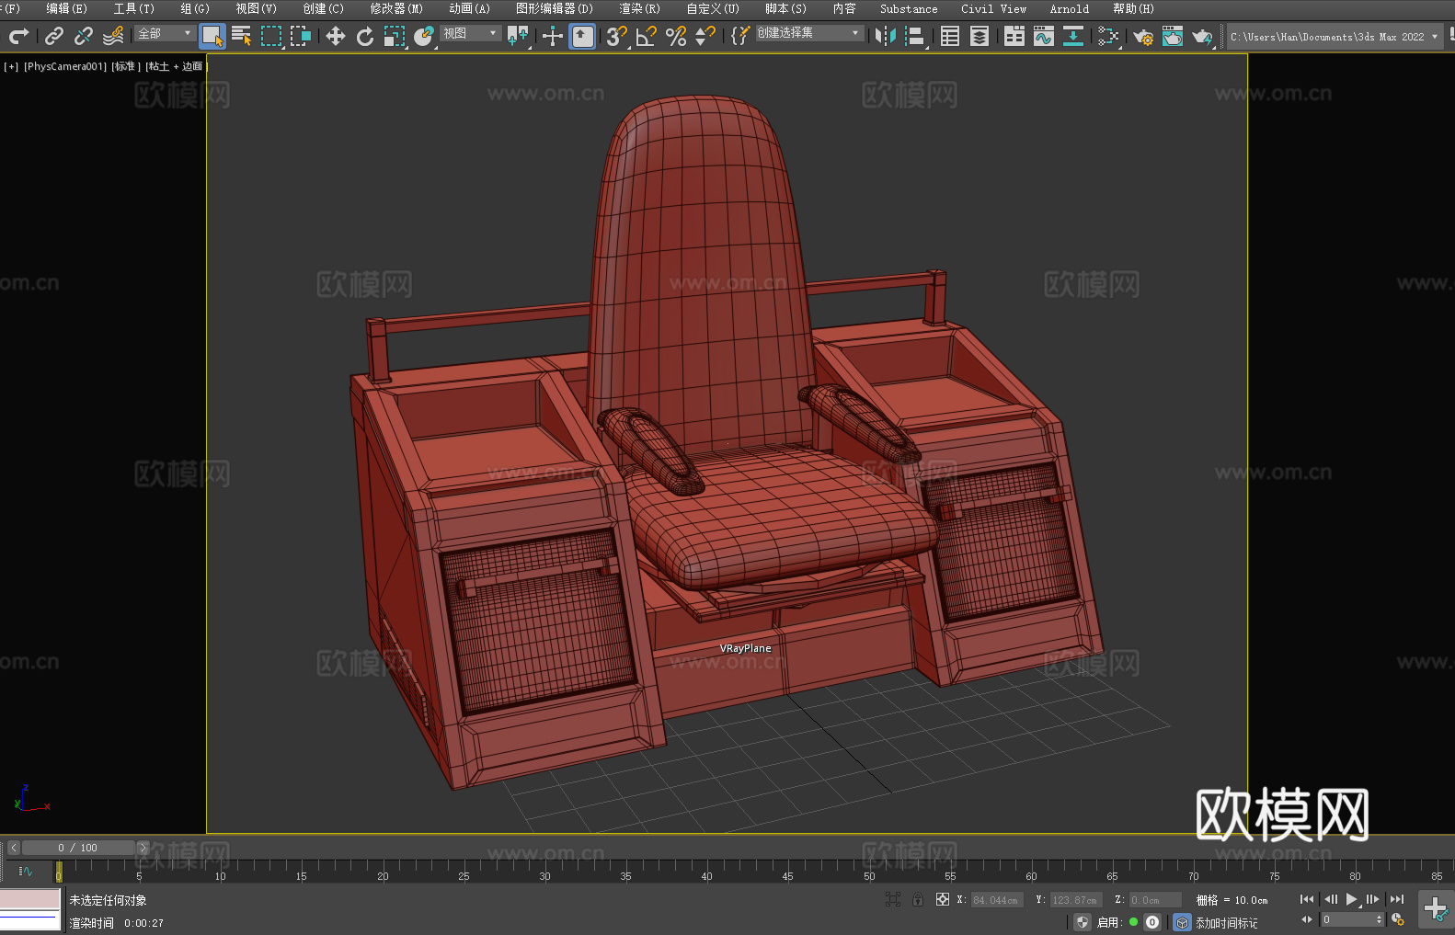Click the Use Pivot Point Center icon
1455x935 pixels.
click(x=518, y=36)
